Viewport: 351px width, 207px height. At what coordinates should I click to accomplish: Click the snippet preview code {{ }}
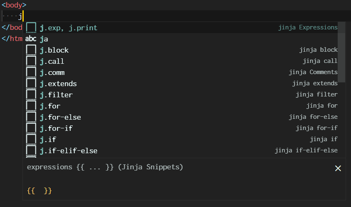[40, 191]
